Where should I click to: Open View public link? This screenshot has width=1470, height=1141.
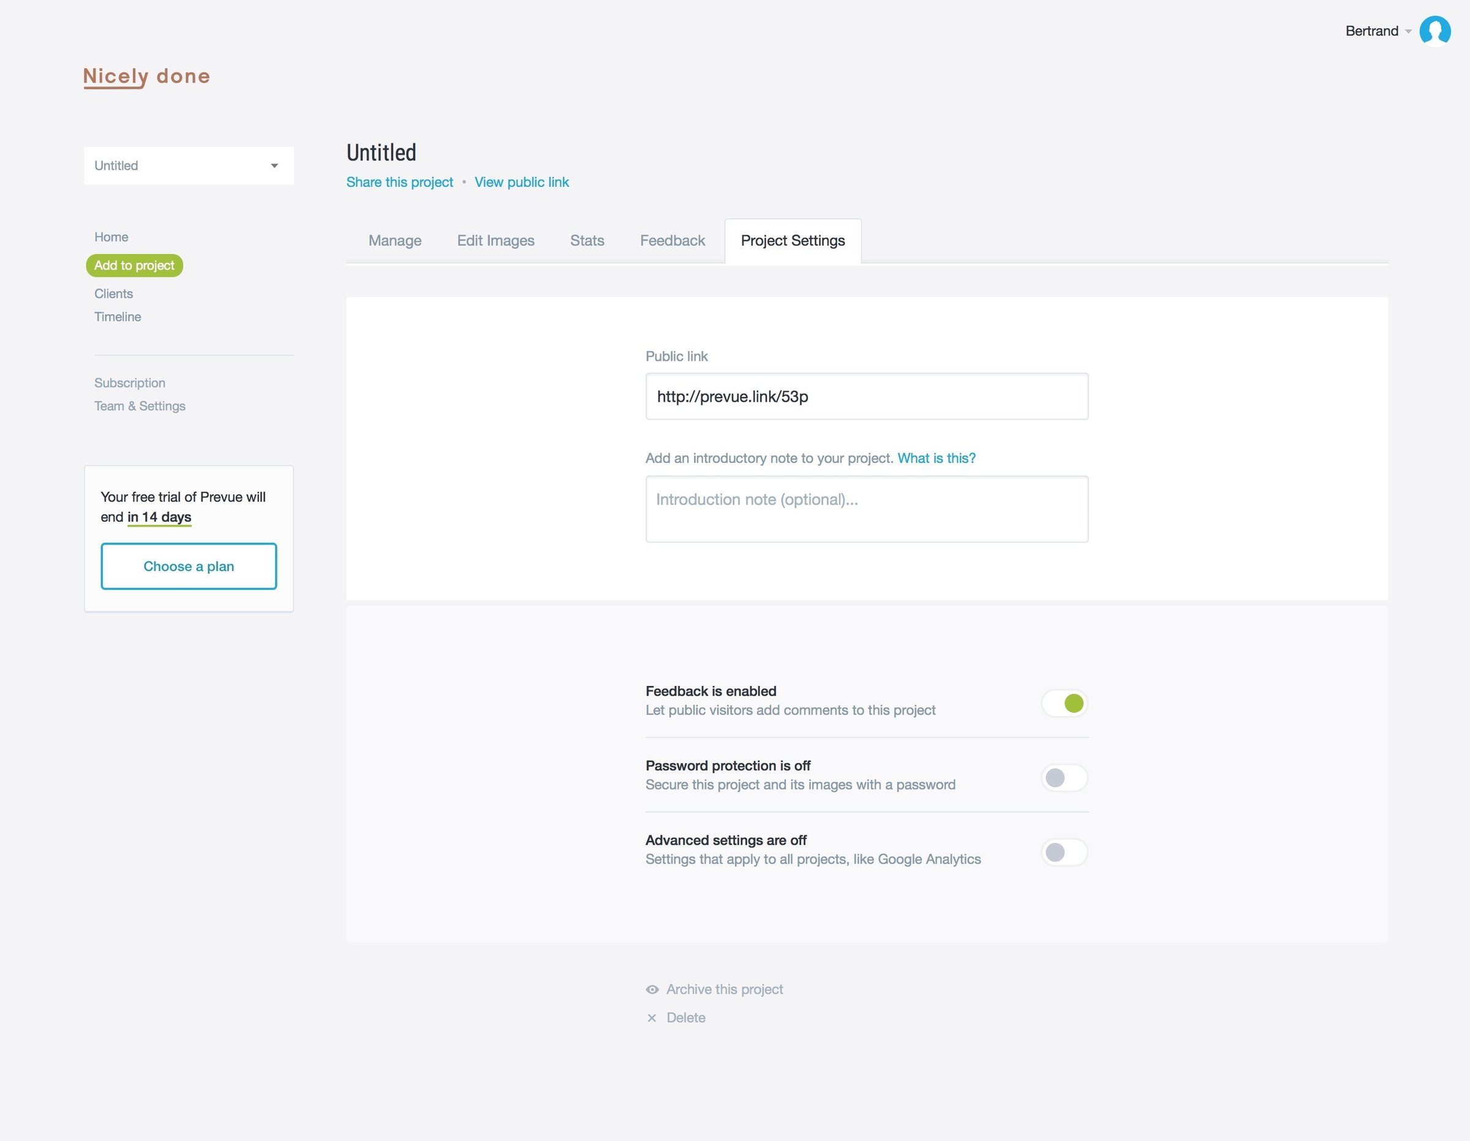pos(522,183)
